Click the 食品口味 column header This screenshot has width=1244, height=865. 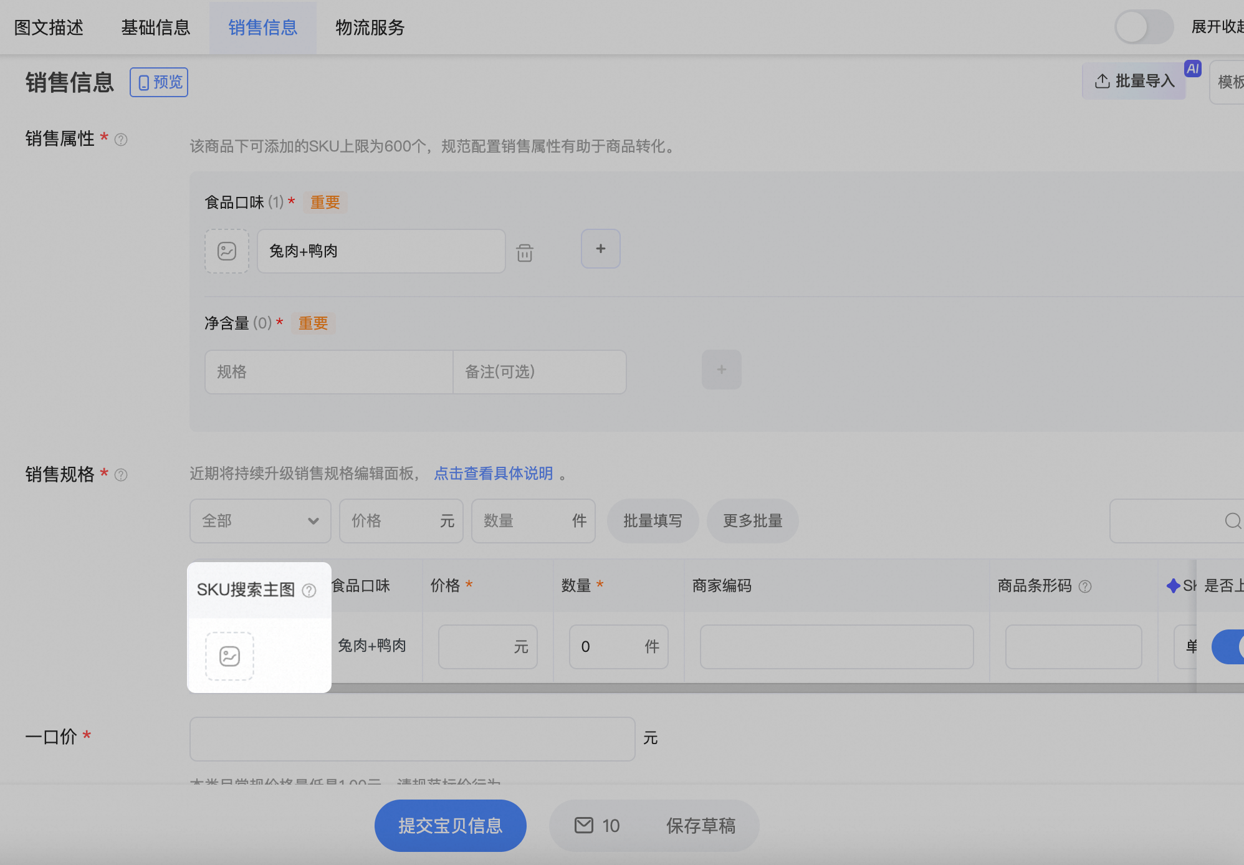(361, 586)
